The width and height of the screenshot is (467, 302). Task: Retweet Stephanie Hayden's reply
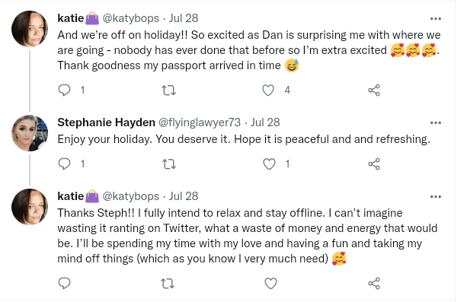[168, 164]
